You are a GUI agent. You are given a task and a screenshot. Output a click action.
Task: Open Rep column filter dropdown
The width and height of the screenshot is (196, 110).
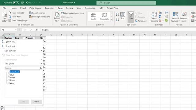[x=24, y=38]
